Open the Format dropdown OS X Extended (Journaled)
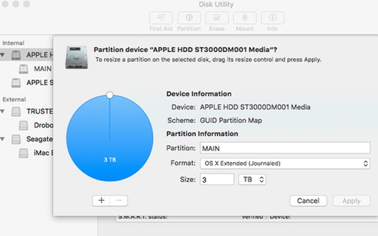The image size is (378, 236). click(285, 163)
